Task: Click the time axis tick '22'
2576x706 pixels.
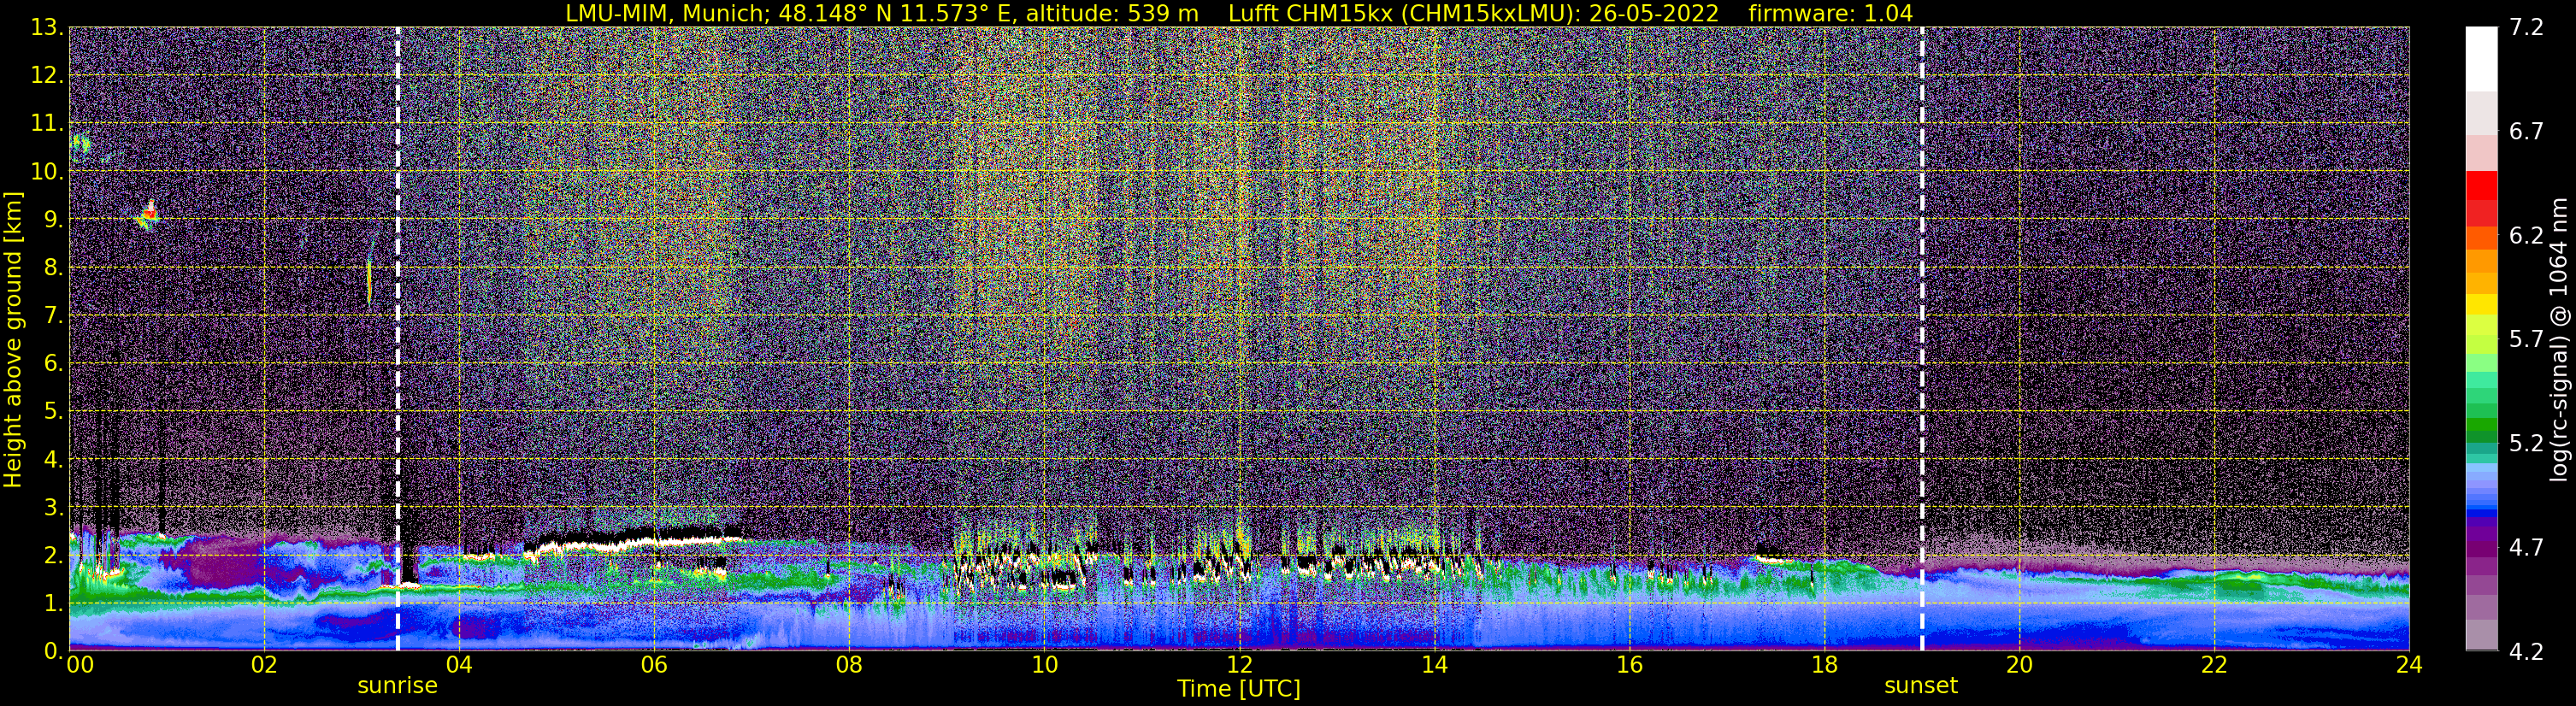Action: [x=2214, y=665]
